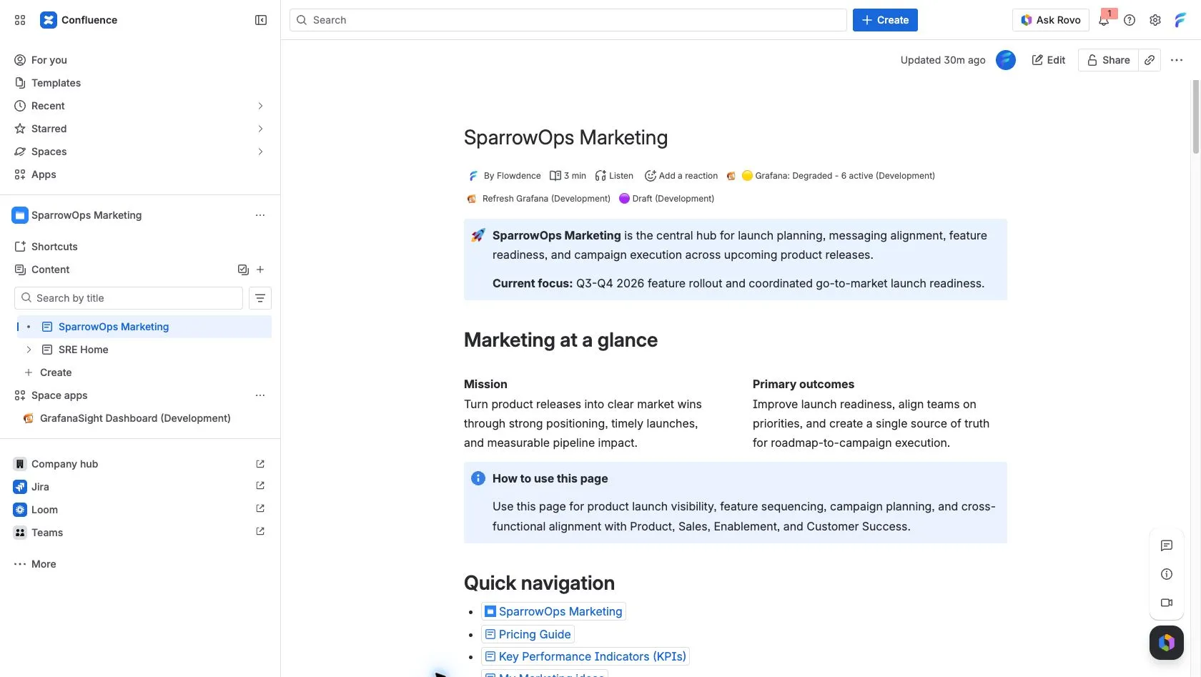Image resolution: width=1201 pixels, height=677 pixels.
Task: Open Content in the space sidebar
Action: click(50, 270)
